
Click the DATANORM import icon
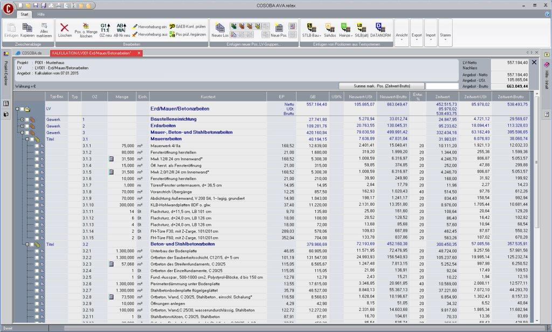tap(380, 28)
